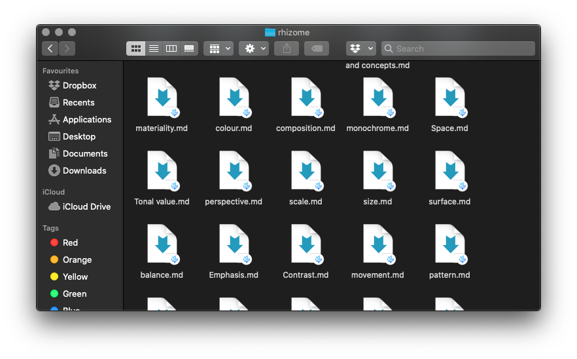Viewport: 577px width, 359px height.
Task: Click the 'surface.md' file name label
Action: tap(449, 202)
